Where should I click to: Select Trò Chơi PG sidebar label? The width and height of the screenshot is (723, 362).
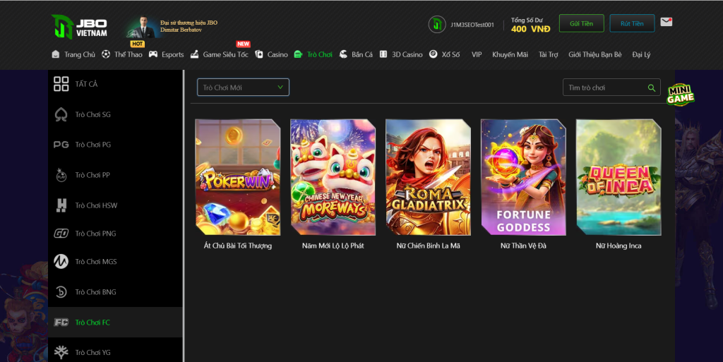click(x=92, y=145)
